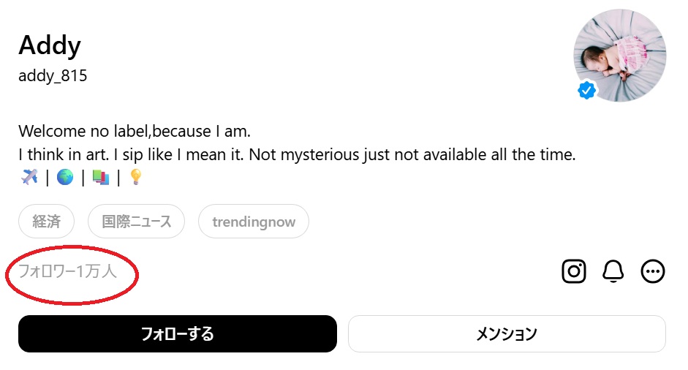Turn on notifications with the bell icon
The width and height of the screenshot is (688, 370).
(x=613, y=271)
